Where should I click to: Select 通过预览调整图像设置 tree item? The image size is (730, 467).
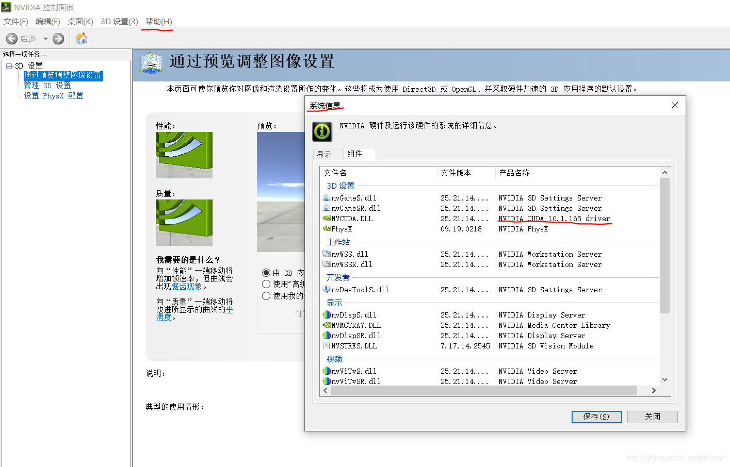click(x=63, y=75)
